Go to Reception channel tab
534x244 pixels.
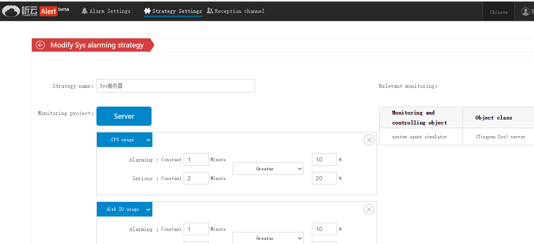(x=239, y=11)
